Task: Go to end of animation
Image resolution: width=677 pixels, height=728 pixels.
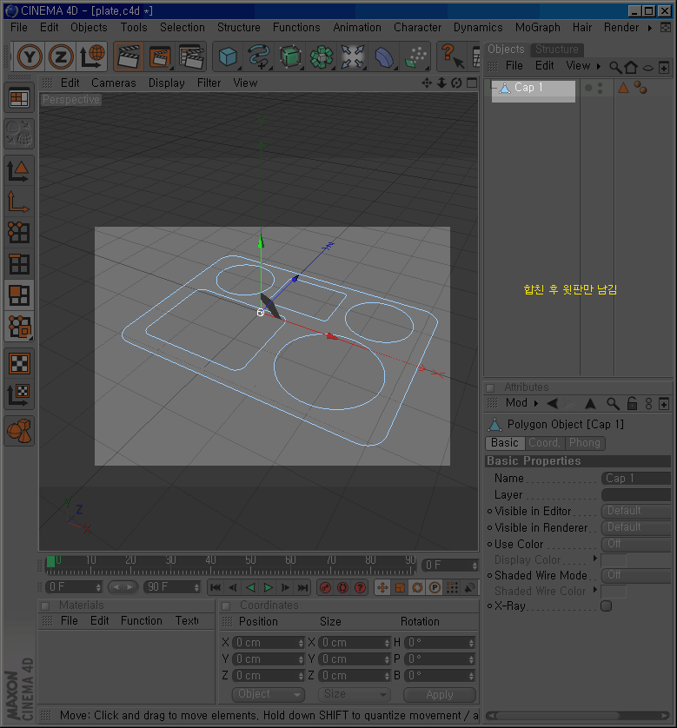Action: (x=302, y=588)
